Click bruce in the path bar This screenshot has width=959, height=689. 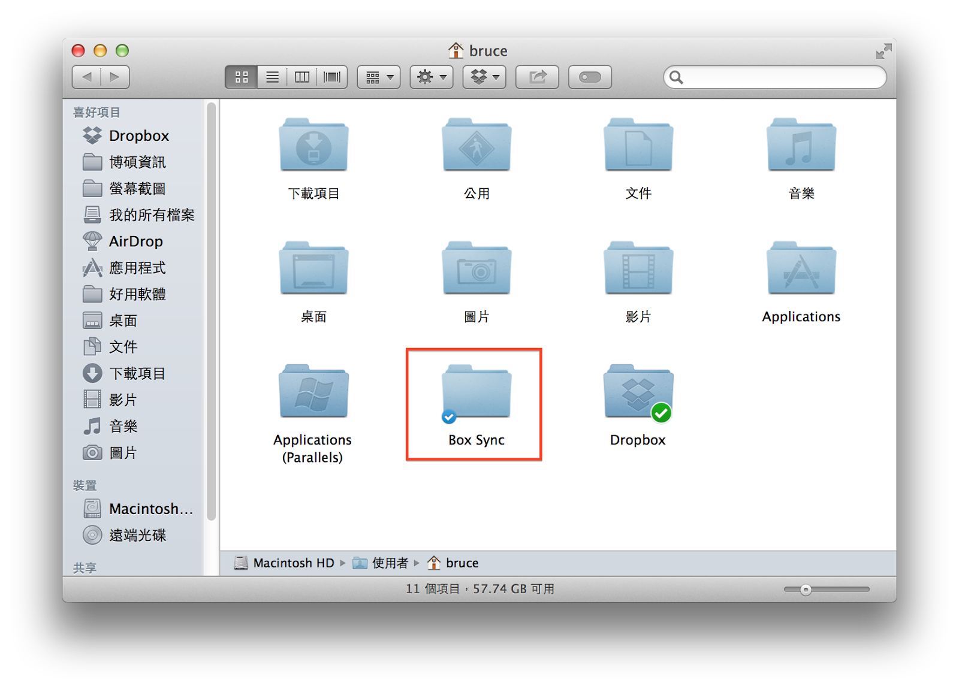pos(453,563)
